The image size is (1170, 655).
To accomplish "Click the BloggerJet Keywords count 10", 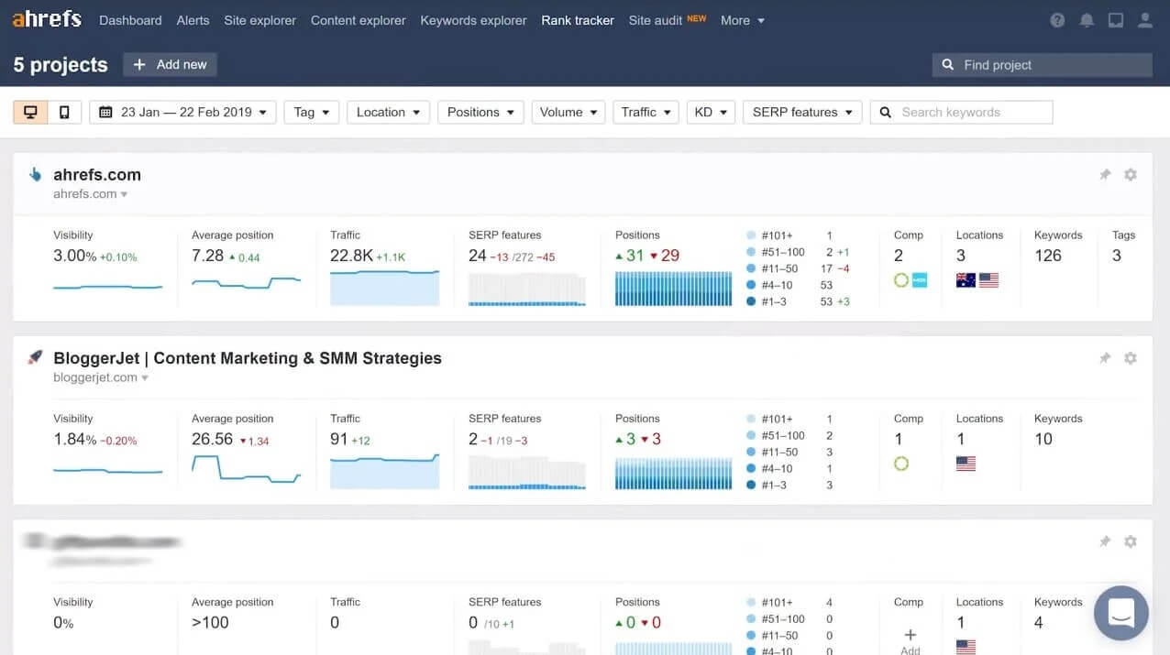I will (1043, 439).
